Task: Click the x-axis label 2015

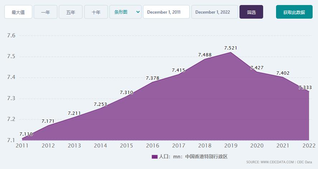Action: click(126, 146)
